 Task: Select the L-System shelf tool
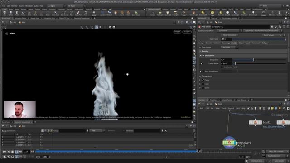[x=103, y=13]
